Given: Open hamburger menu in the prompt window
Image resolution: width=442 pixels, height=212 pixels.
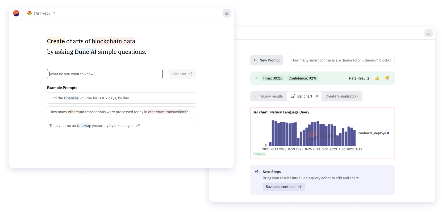Looking at the screenshot, I should [227, 13].
